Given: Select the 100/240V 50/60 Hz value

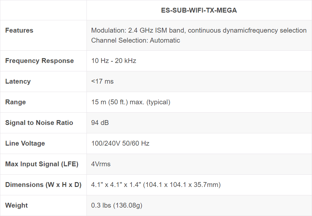Looking at the screenshot, I should (120, 143).
